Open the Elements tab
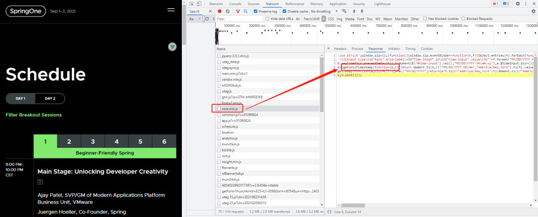Screen dimensions: 538x217 (x=216, y=4)
